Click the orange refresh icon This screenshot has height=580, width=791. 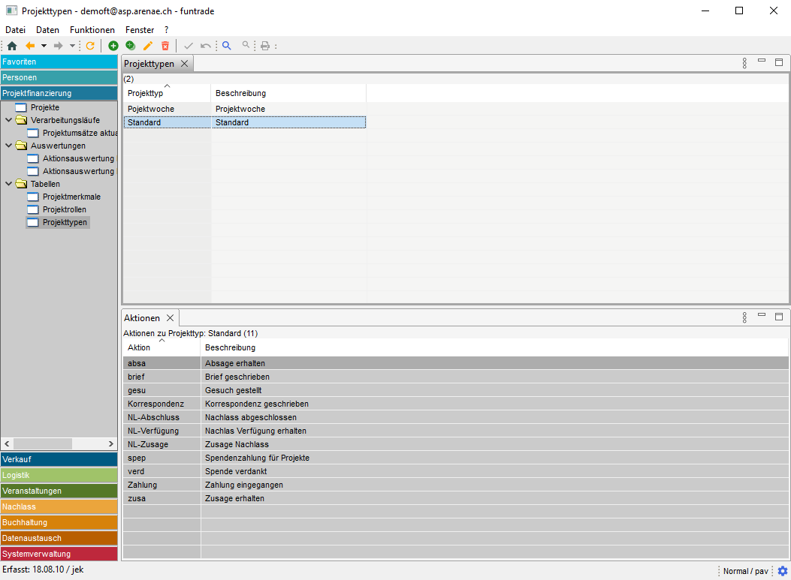point(90,46)
